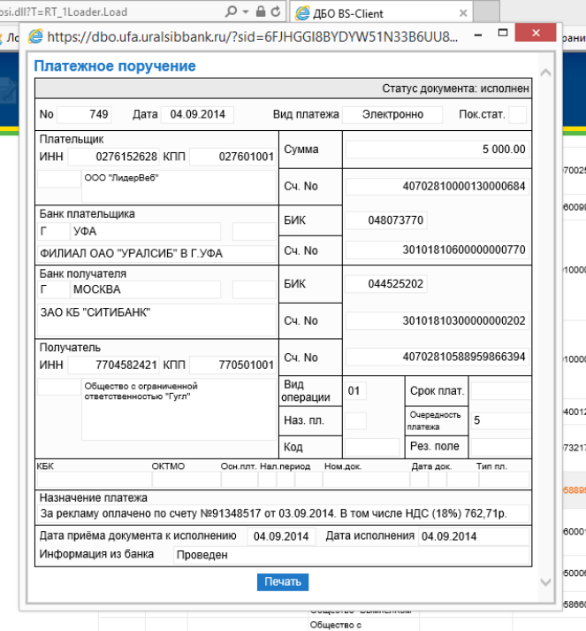Click the payer name ООО "ЛидерВеб"
The image size is (586, 631).
point(179,187)
